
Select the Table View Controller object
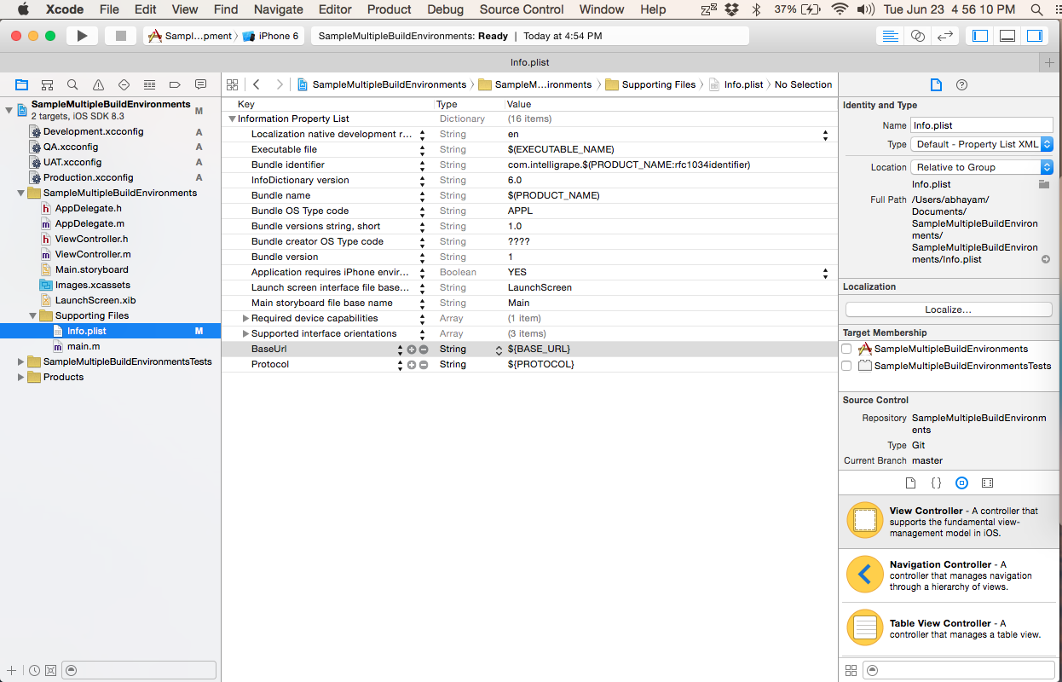pos(949,628)
